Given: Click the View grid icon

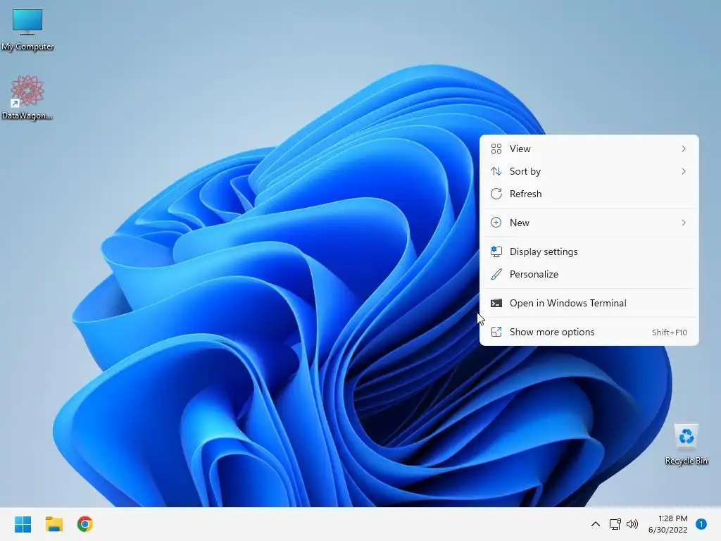Looking at the screenshot, I should 496,149.
